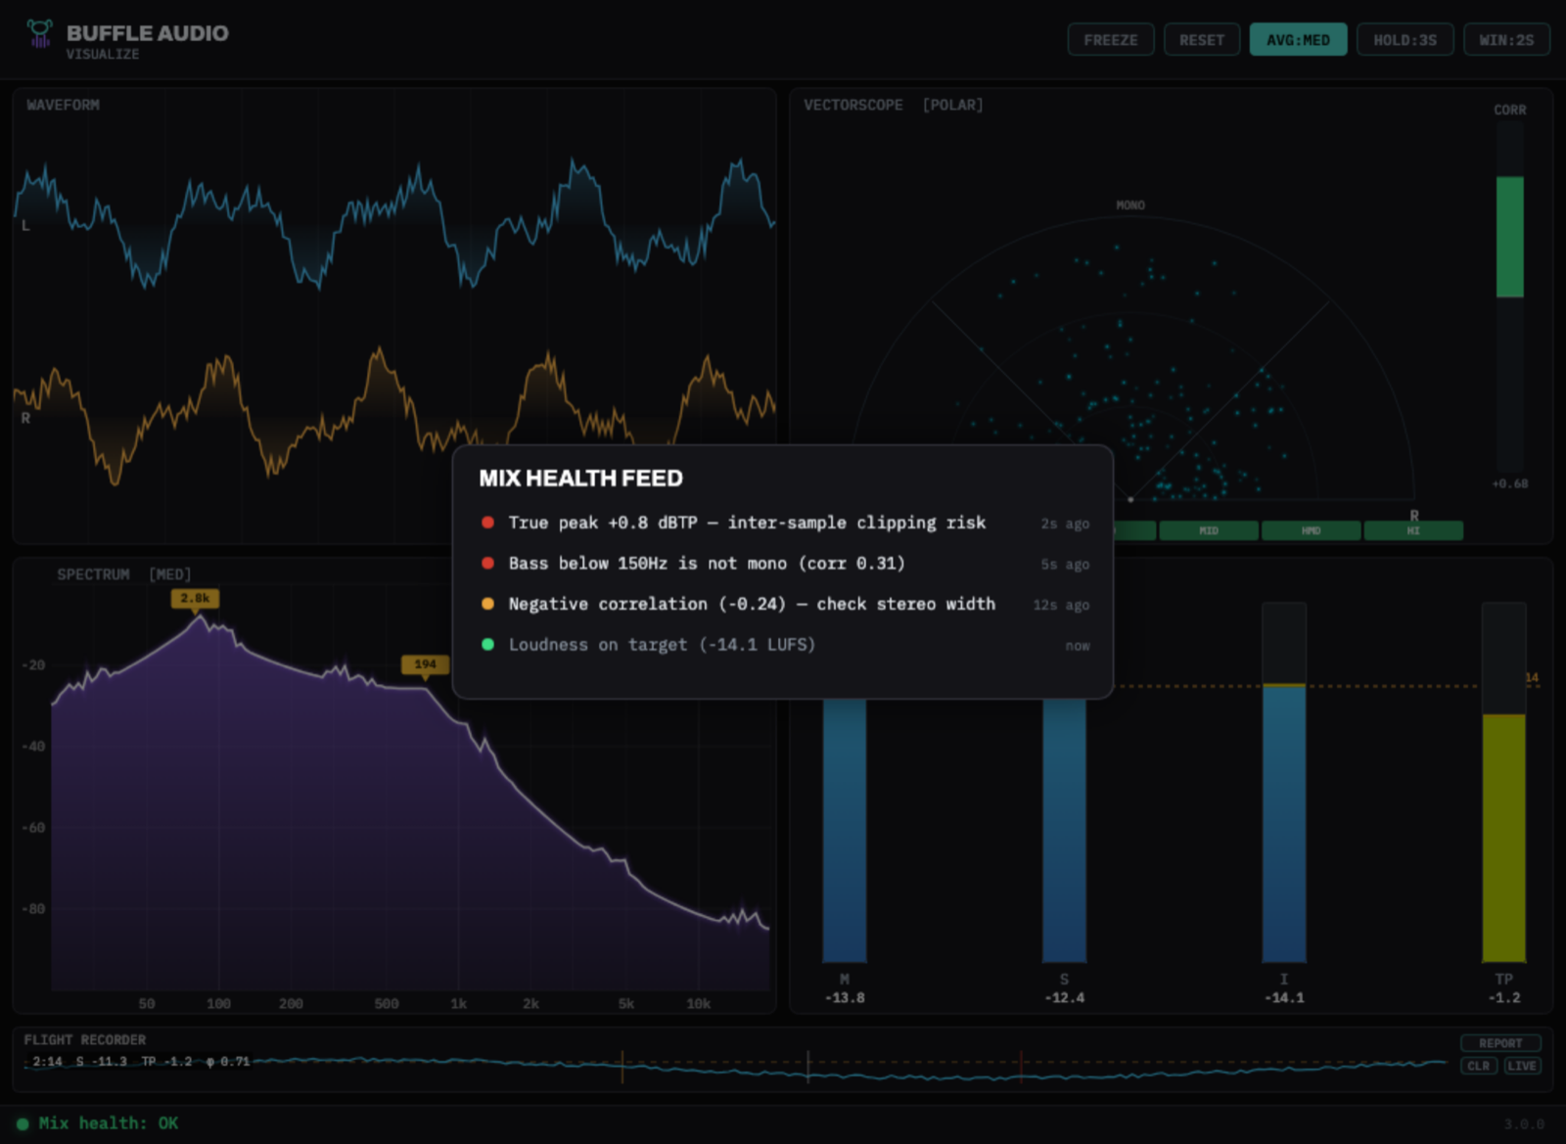
Task: Toggle the FREEZE button
Action: tap(1111, 40)
